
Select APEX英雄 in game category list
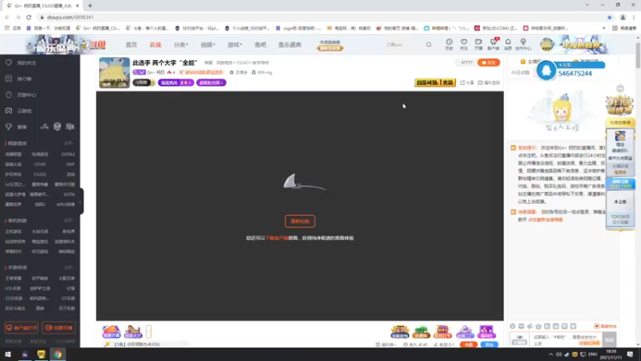[x=66, y=205]
